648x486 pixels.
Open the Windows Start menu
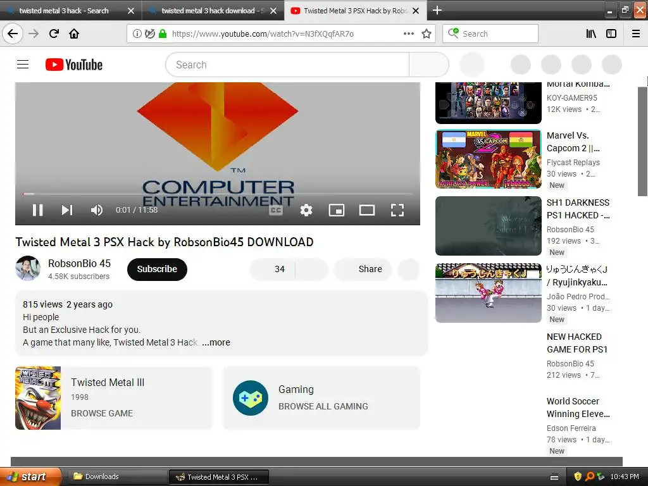(30, 477)
